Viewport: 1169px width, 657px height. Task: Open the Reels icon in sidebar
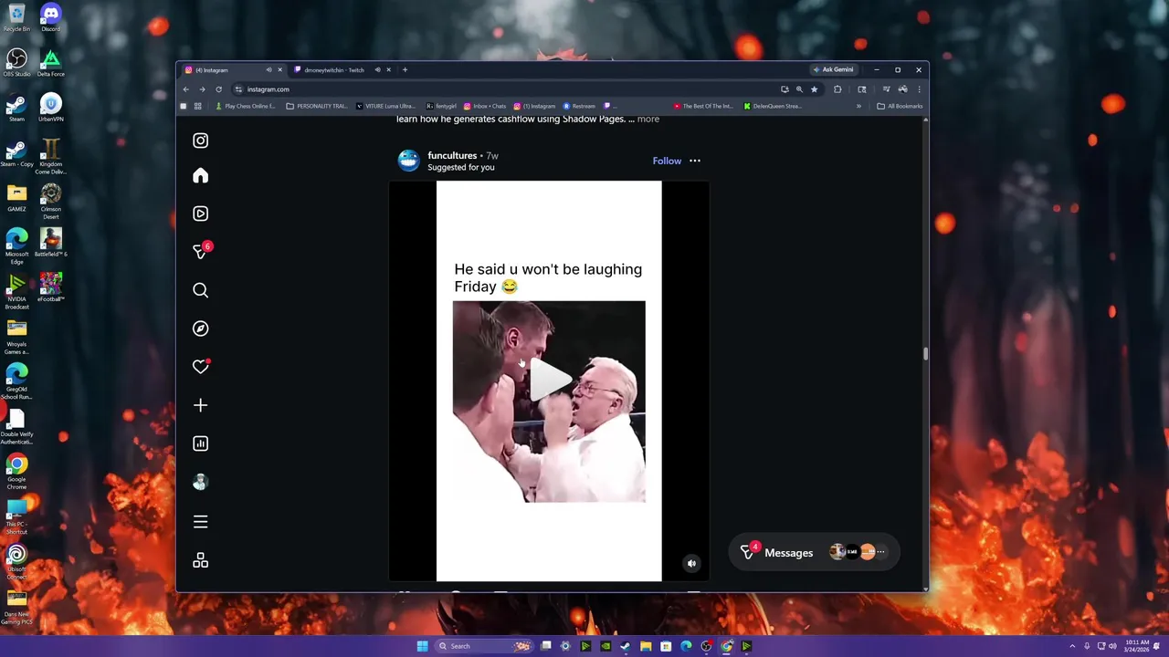pos(200,214)
